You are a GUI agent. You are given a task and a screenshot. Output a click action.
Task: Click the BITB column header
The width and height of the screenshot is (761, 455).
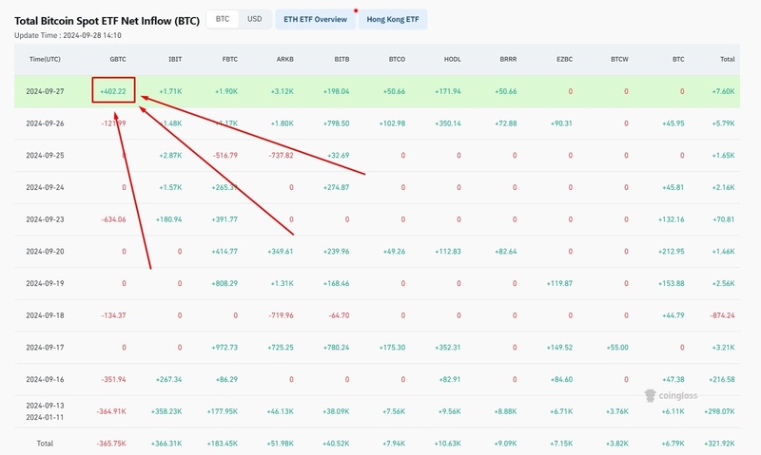coord(341,59)
